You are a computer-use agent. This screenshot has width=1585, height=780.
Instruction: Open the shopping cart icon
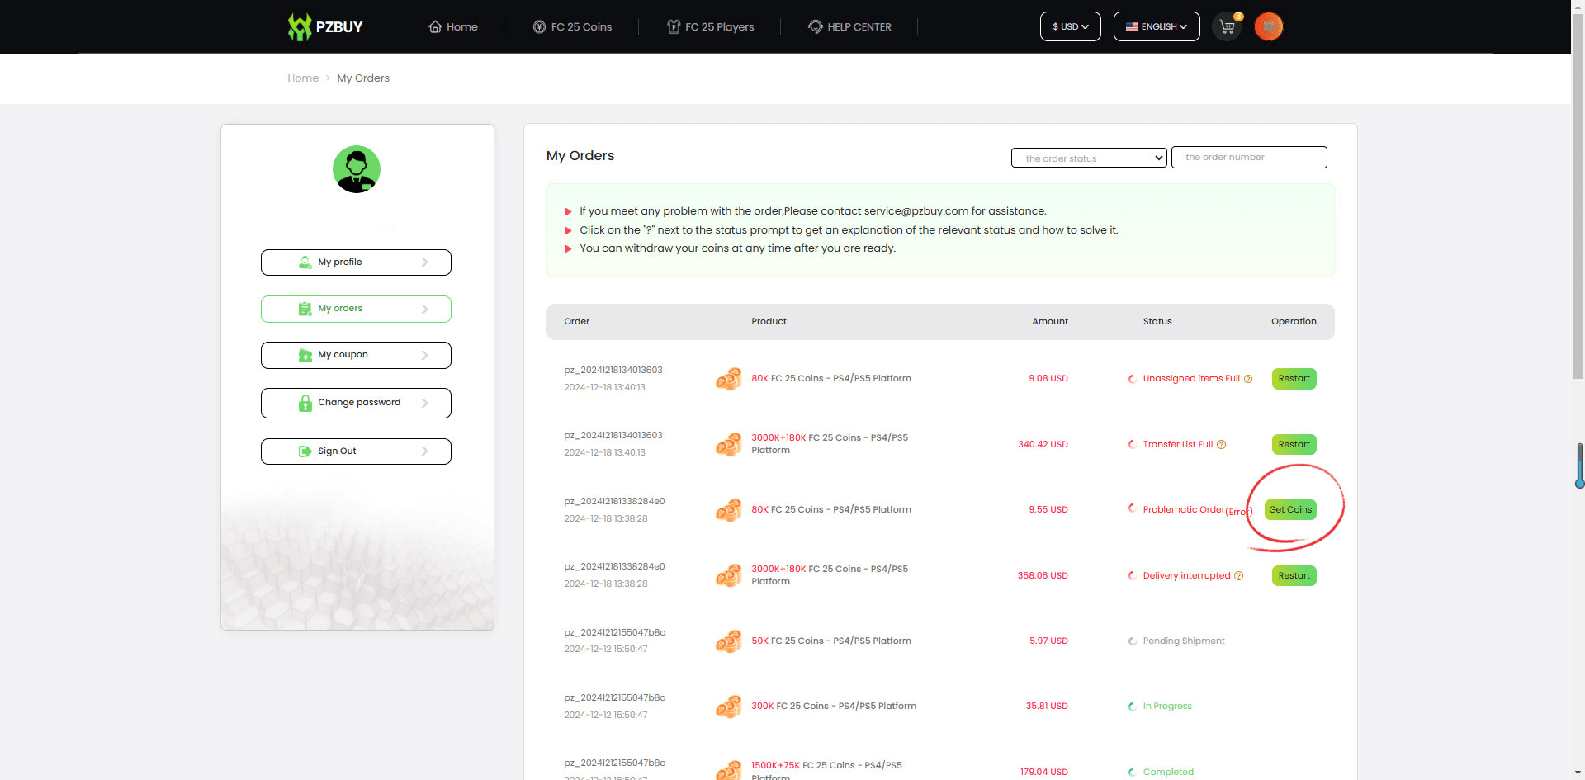click(1227, 26)
